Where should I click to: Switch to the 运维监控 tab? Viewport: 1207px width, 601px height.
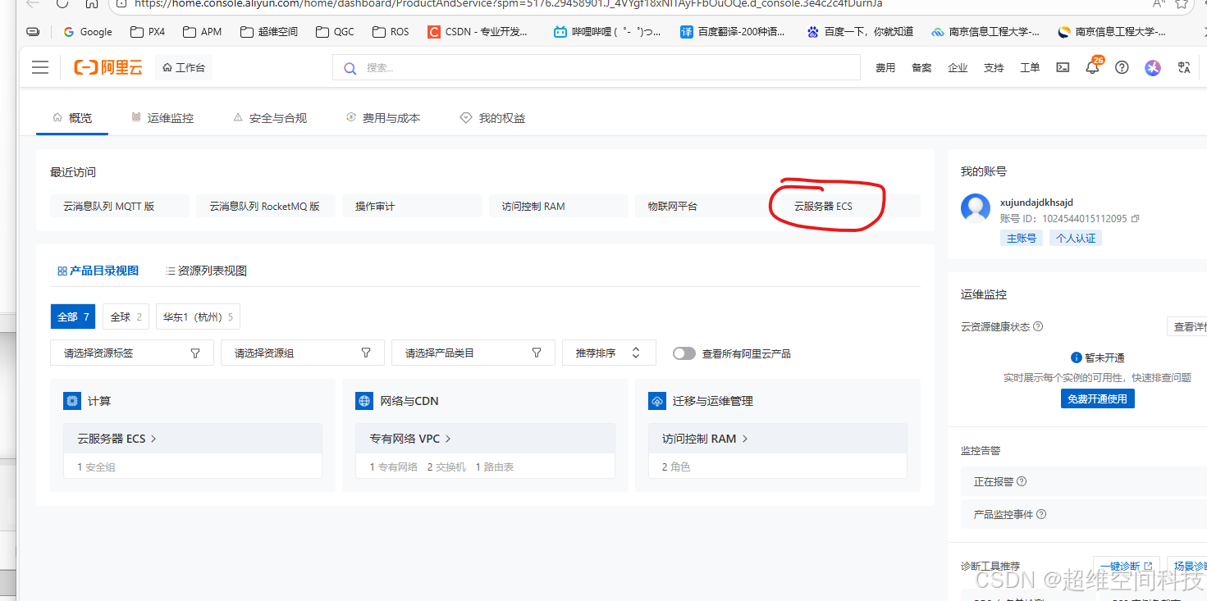click(x=163, y=117)
